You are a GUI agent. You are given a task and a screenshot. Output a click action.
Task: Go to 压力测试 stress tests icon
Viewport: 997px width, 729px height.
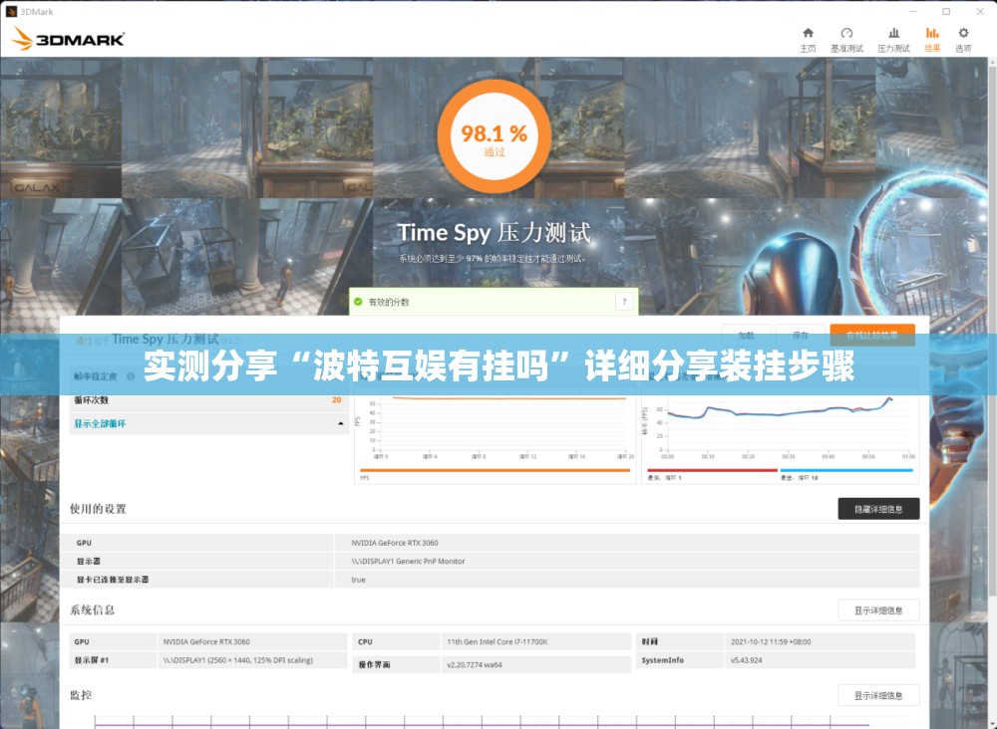893,33
